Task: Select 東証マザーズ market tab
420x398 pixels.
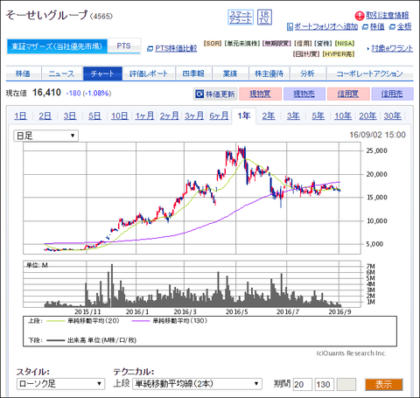Action: tap(57, 46)
